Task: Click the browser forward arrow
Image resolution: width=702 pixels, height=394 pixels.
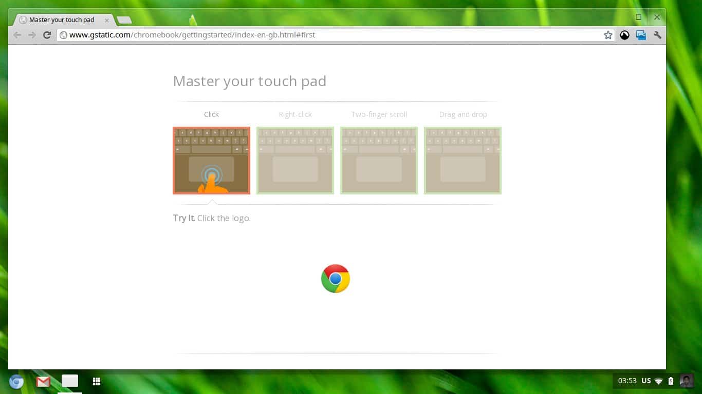Action: click(x=32, y=35)
